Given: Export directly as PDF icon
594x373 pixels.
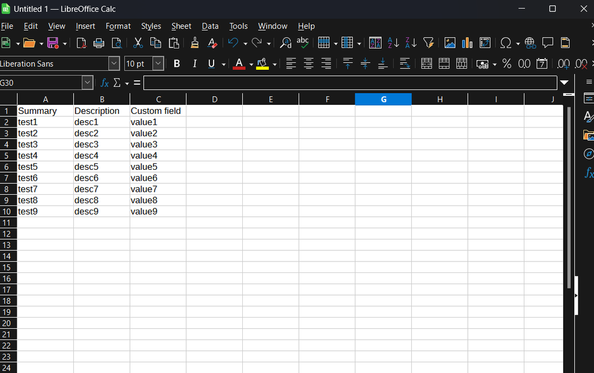Looking at the screenshot, I should coord(81,43).
